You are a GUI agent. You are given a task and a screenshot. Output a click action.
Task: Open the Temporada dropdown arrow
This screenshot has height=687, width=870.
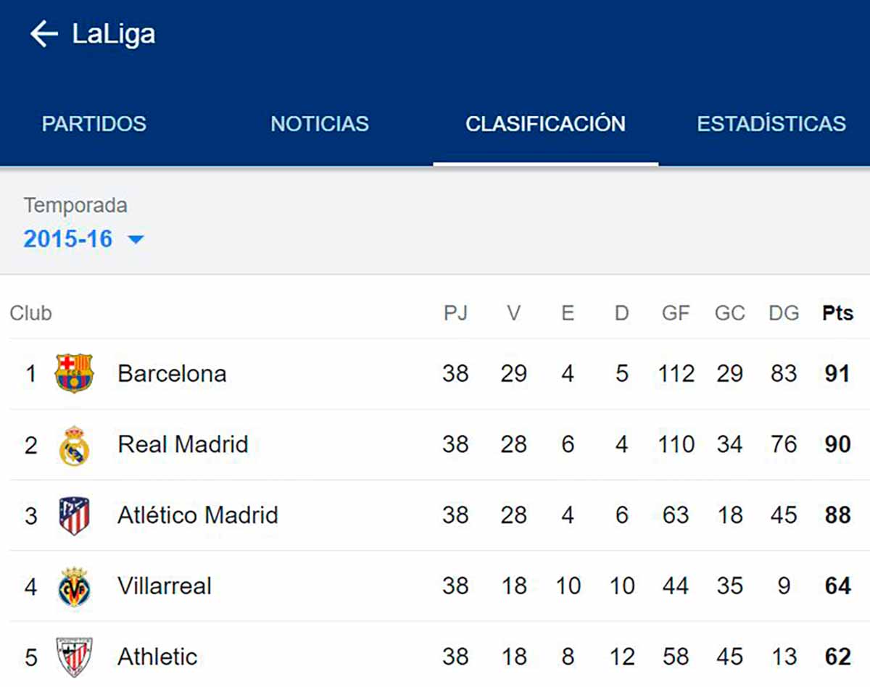136,239
